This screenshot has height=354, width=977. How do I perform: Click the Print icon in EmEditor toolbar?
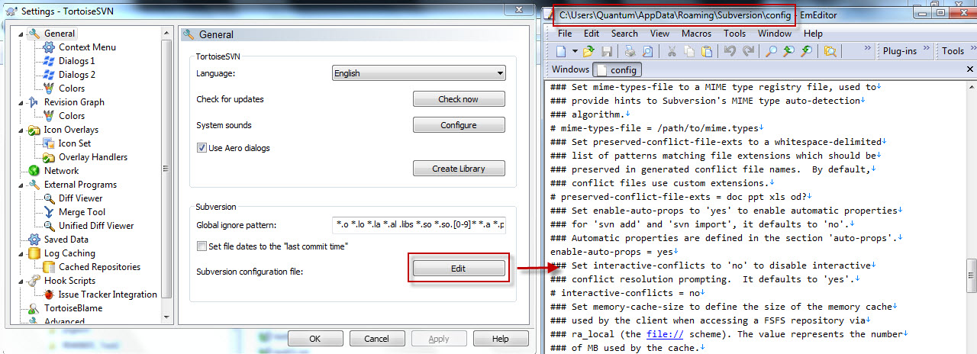[630, 51]
